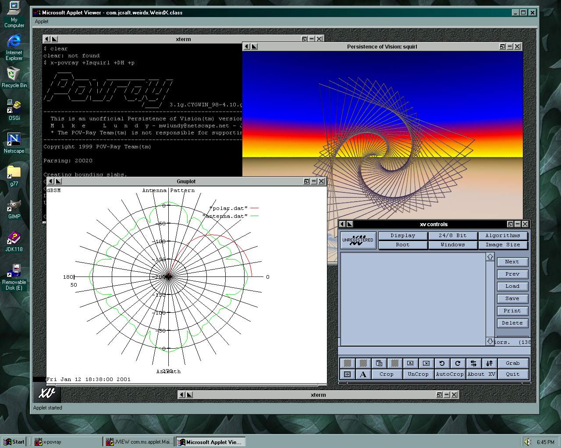Viewport: 561px width, 448px height.
Task: Click the xv file list scroll-up arrow
Action: pyautogui.click(x=490, y=256)
